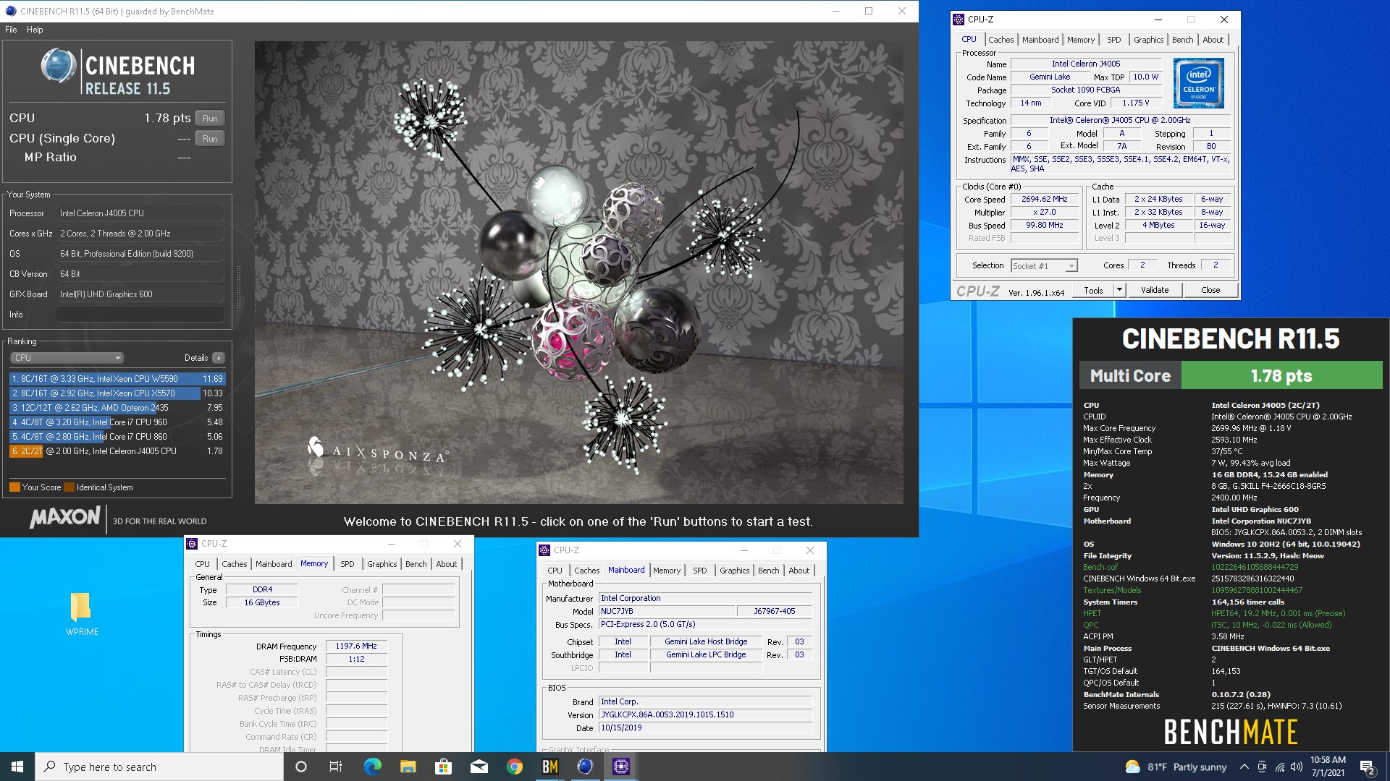Viewport: 1390px width, 781px height.
Task: Run the CPU Single Core test
Action: click(210, 138)
